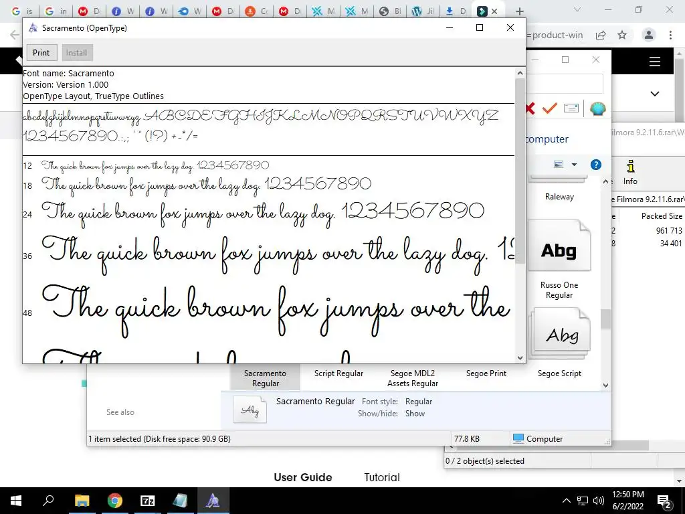Open Windows taskbar search
The width and height of the screenshot is (685, 514).
coord(48,501)
